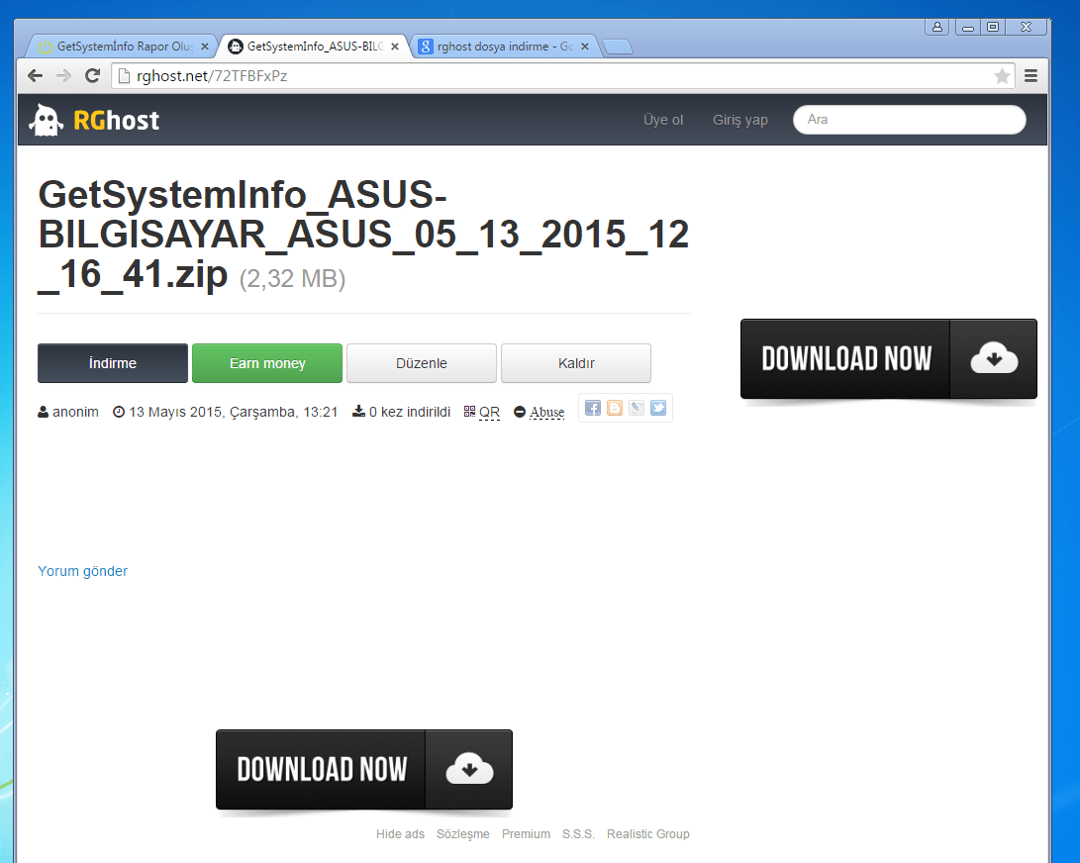Open the Premium footer link
Screen dimensions: 1080x863
(527, 834)
